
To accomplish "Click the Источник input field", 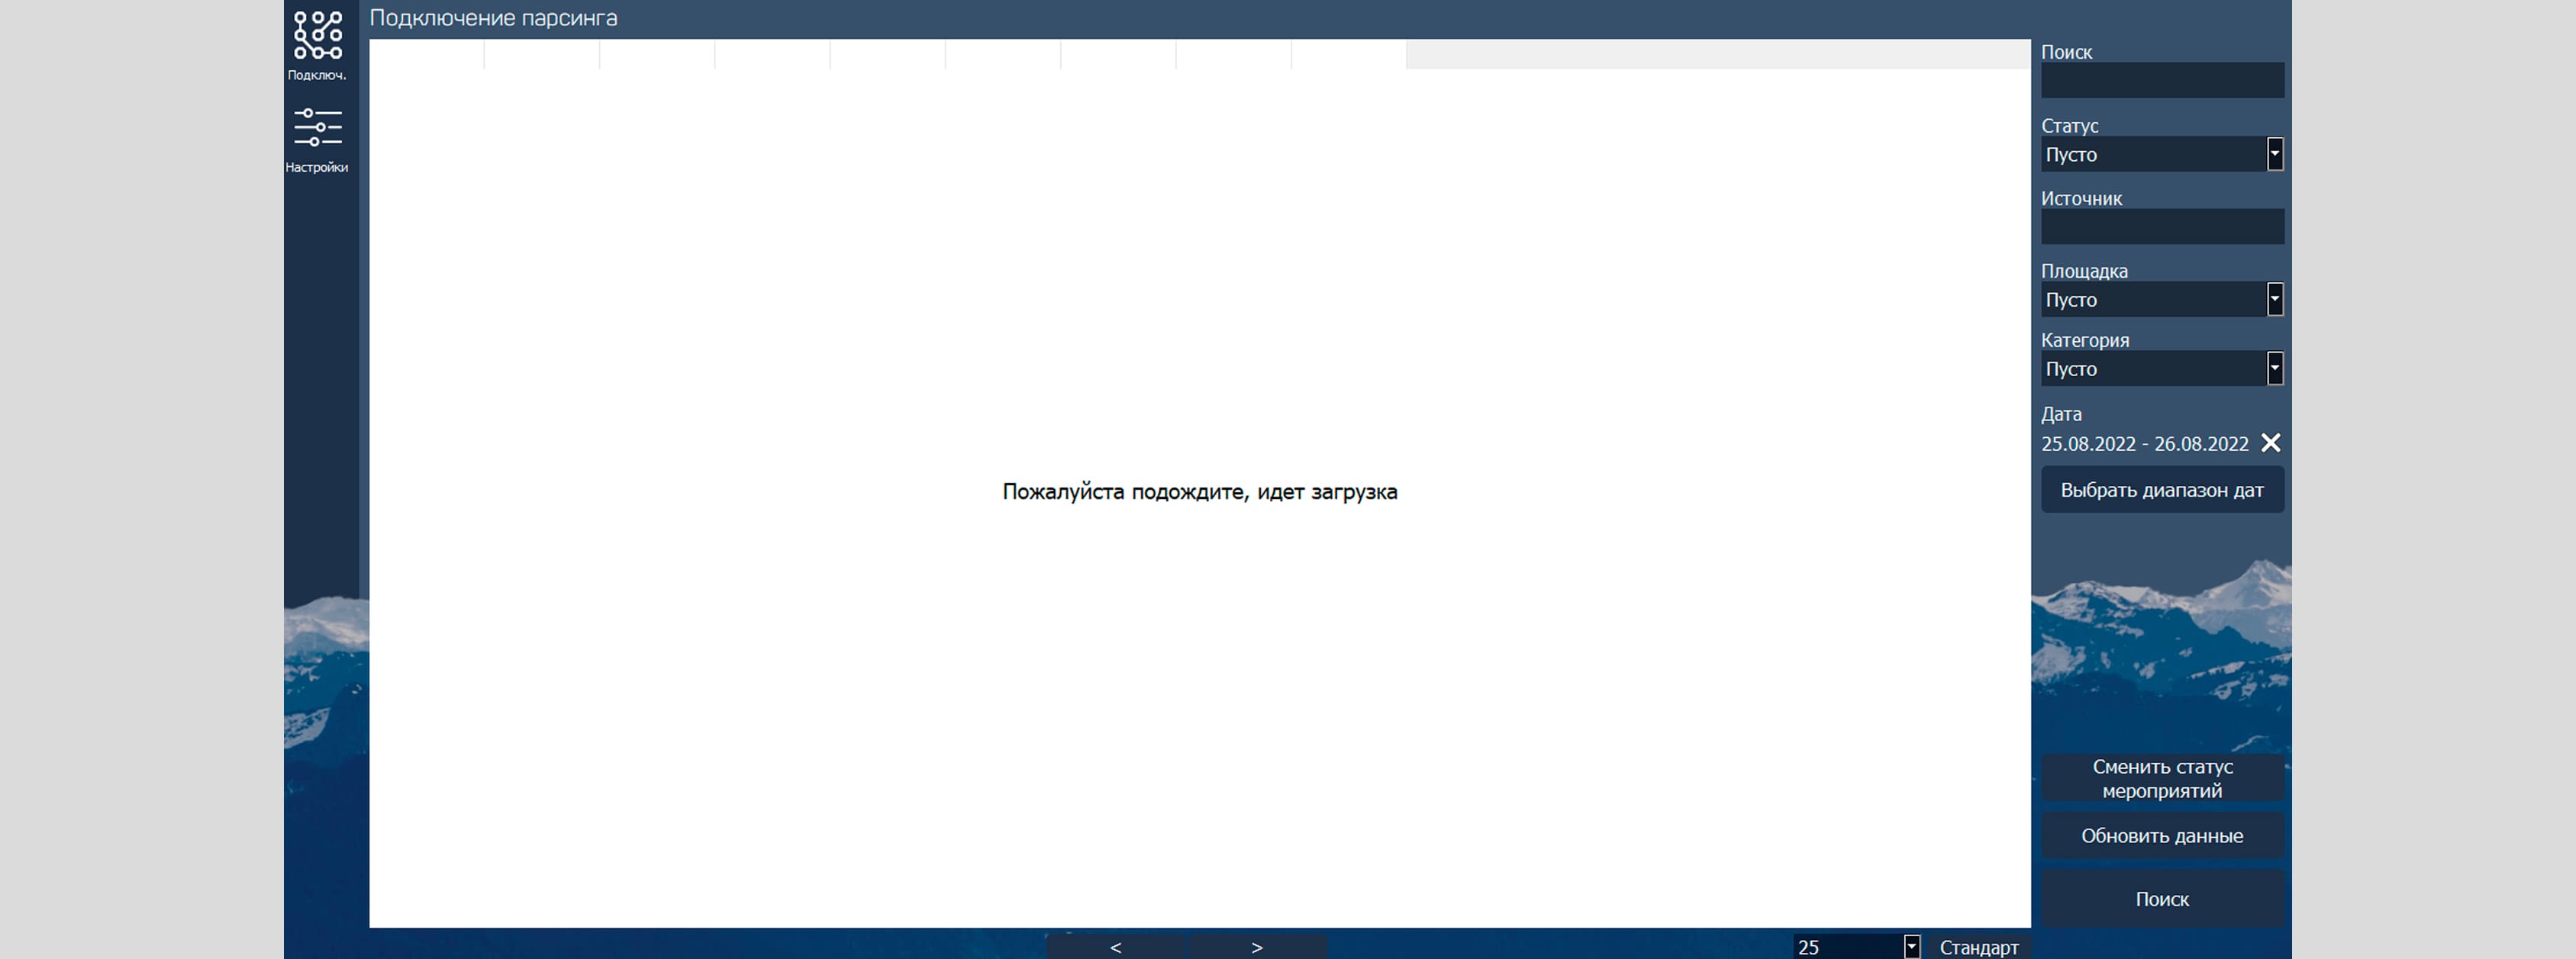I will coord(2162,226).
